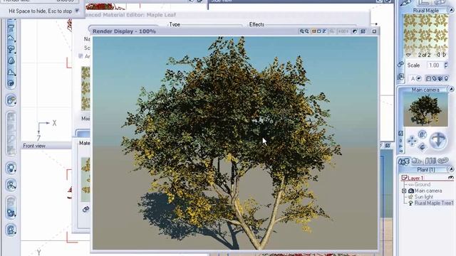Select the Plant (tree) tool in left toolbar
This screenshot has height=256, width=456.
[x=11, y=49]
